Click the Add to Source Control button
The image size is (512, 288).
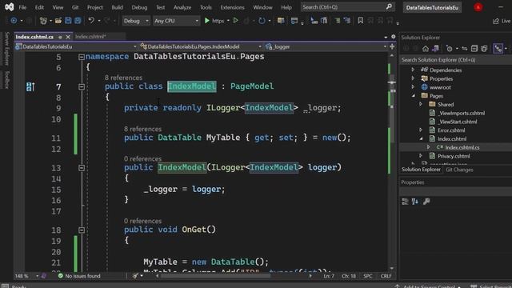click(x=429, y=286)
